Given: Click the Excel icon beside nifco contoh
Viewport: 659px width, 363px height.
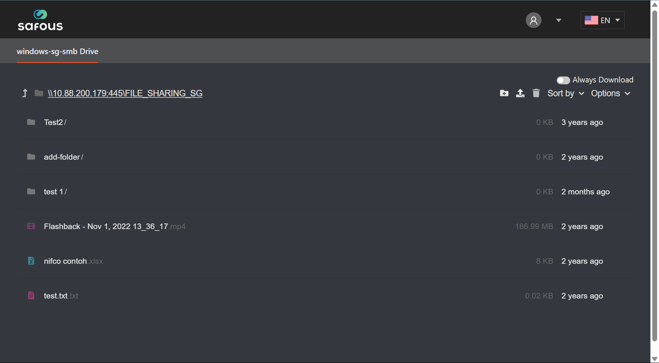Looking at the screenshot, I should (31, 261).
